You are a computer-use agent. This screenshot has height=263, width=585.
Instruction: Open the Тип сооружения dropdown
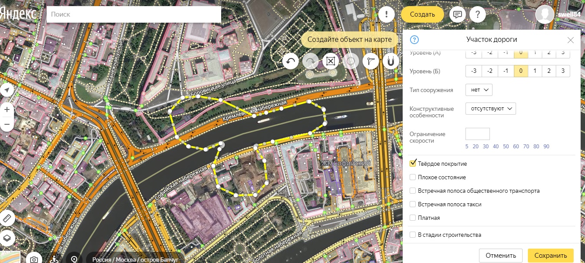[479, 90]
